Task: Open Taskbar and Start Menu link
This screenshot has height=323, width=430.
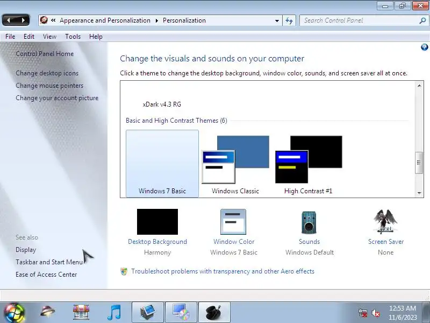Action: pos(49,262)
